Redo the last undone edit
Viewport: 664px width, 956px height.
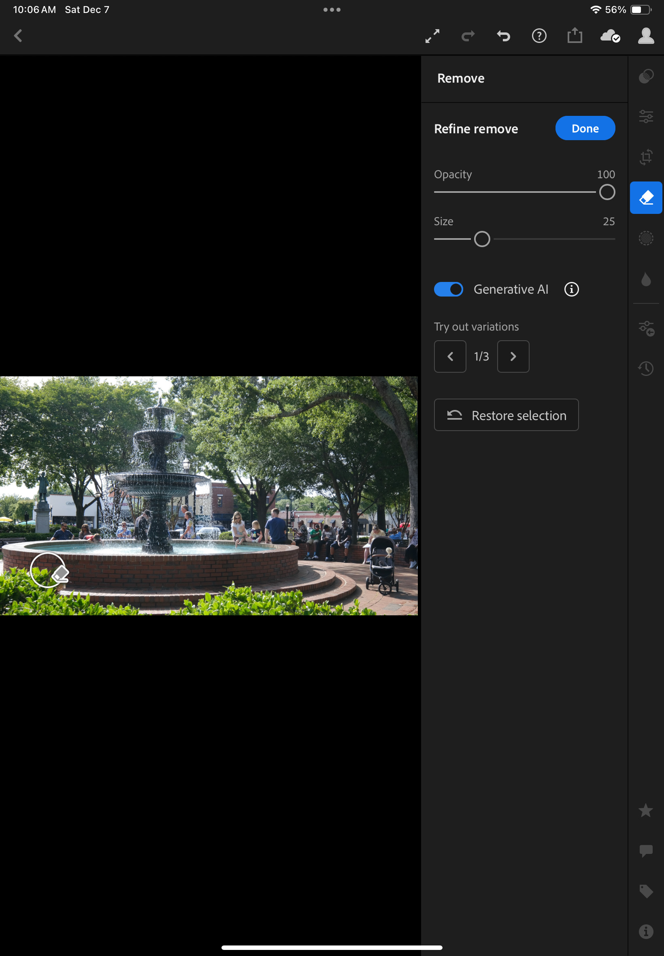click(x=468, y=36)
